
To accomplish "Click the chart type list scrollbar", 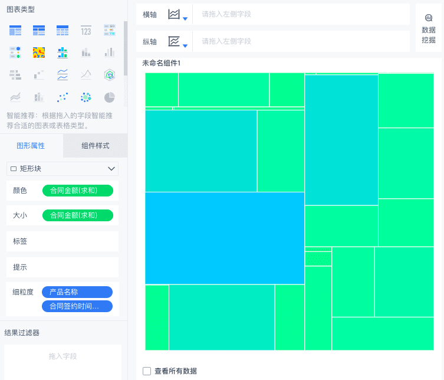I will [x=126, y=48].
